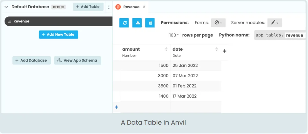This screenshot has width=308, height=134.
Task: Click the plus icon to add column
Action: [224, 51]
